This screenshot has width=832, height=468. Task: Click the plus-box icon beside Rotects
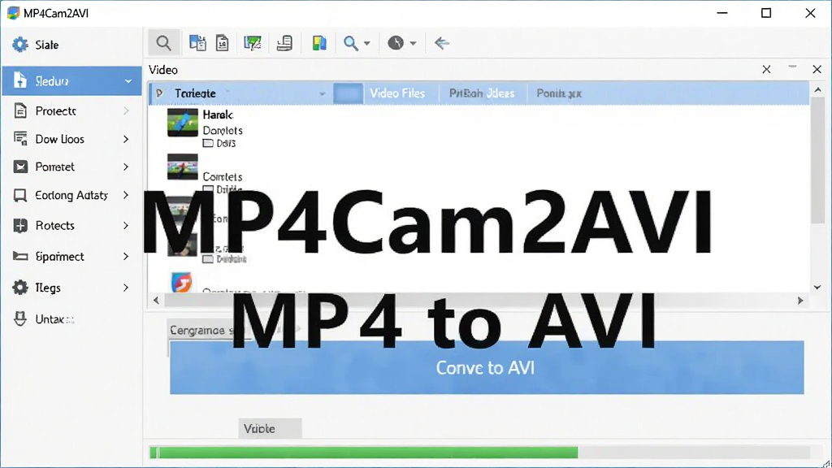(20, 226)
